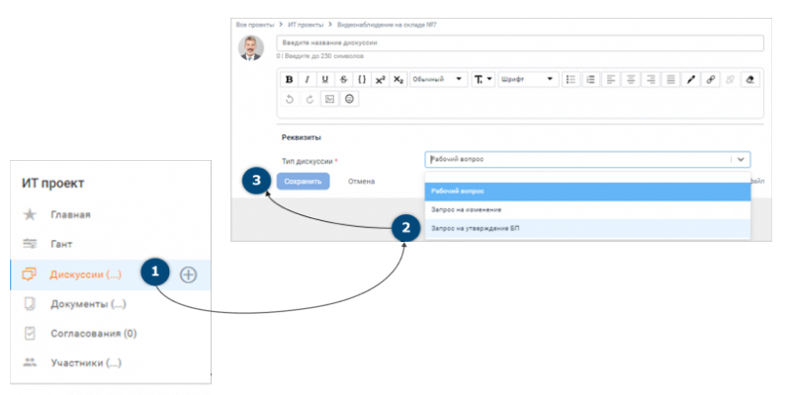Toggle strikethrough text formatting
791x395 pixels.
click(343, 79)
